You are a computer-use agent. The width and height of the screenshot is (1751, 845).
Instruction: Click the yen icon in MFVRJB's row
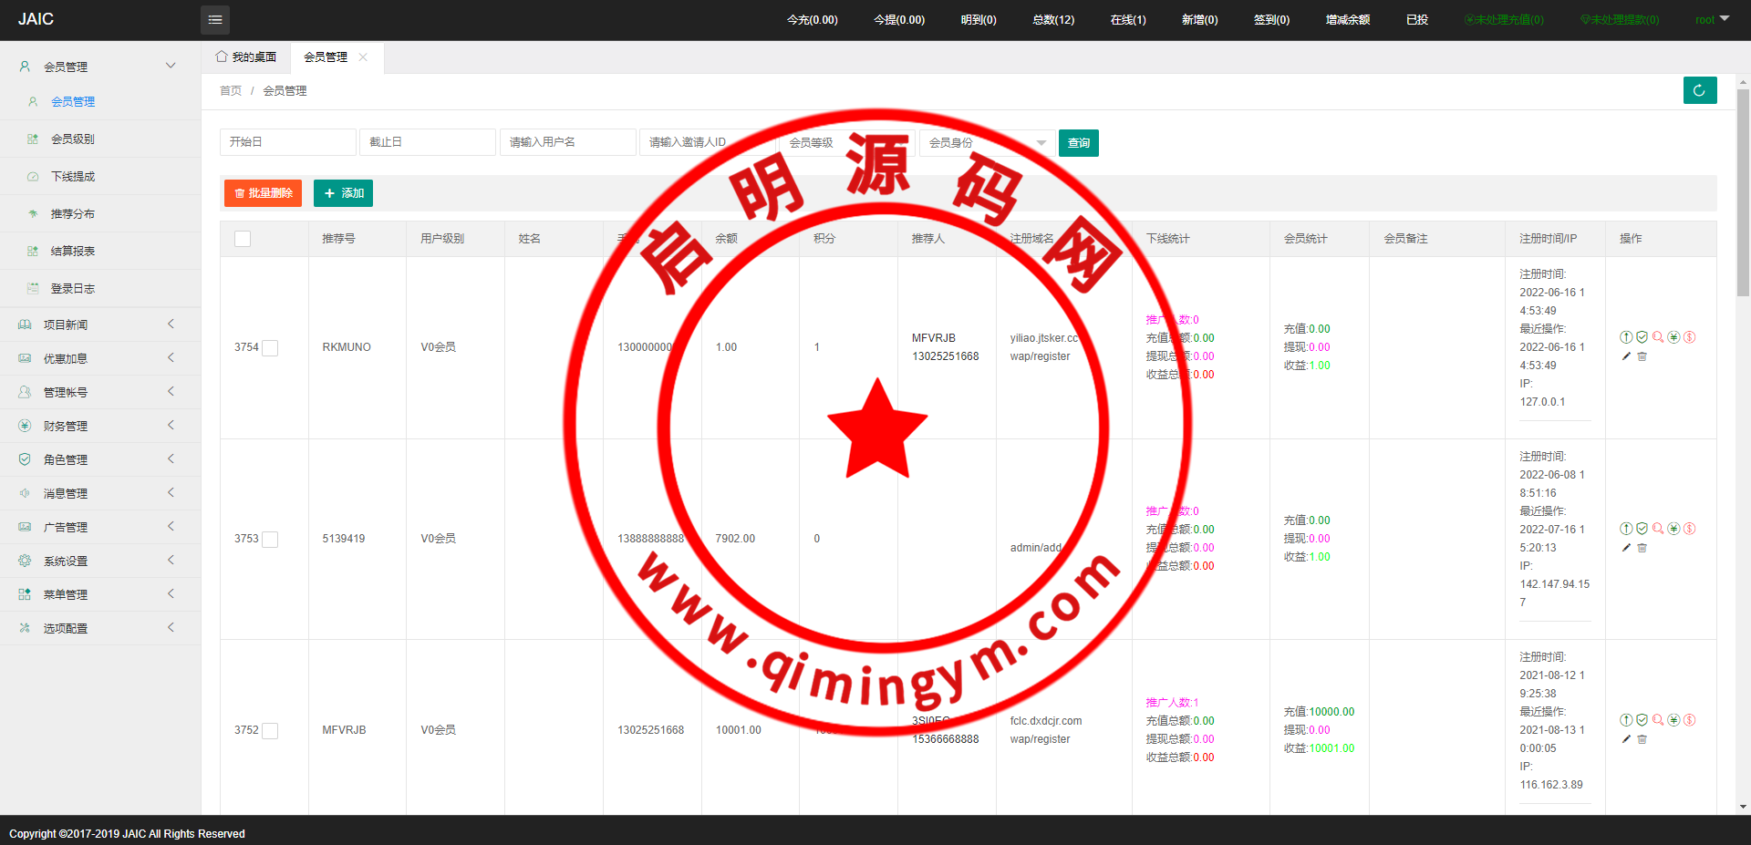point(1673,720)
